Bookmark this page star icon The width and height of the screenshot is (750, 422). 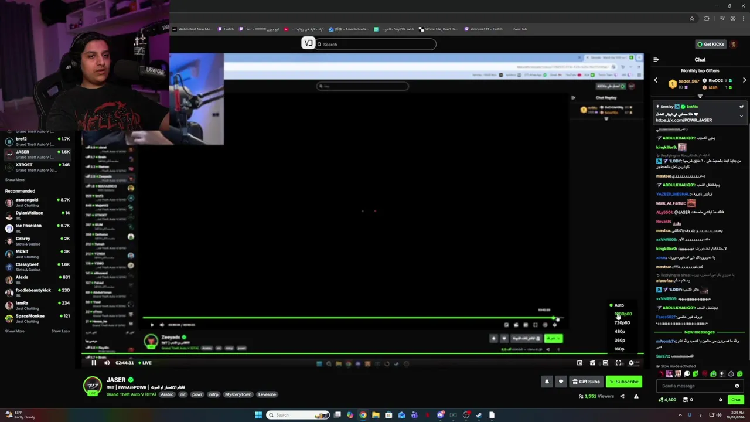pos(692,18)
